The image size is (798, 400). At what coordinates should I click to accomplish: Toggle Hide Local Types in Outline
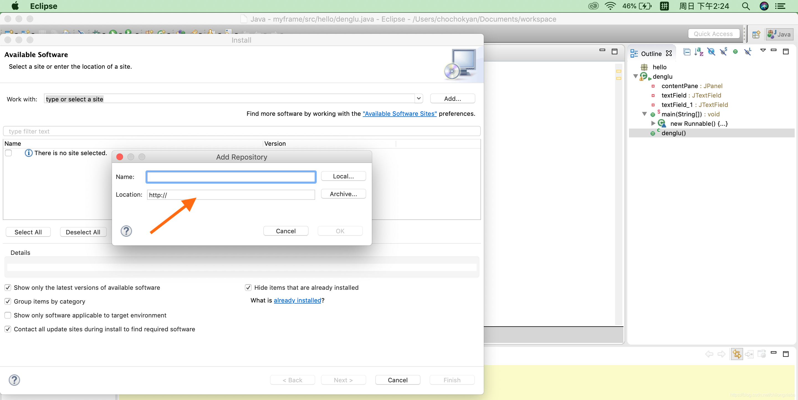point(748,52)
